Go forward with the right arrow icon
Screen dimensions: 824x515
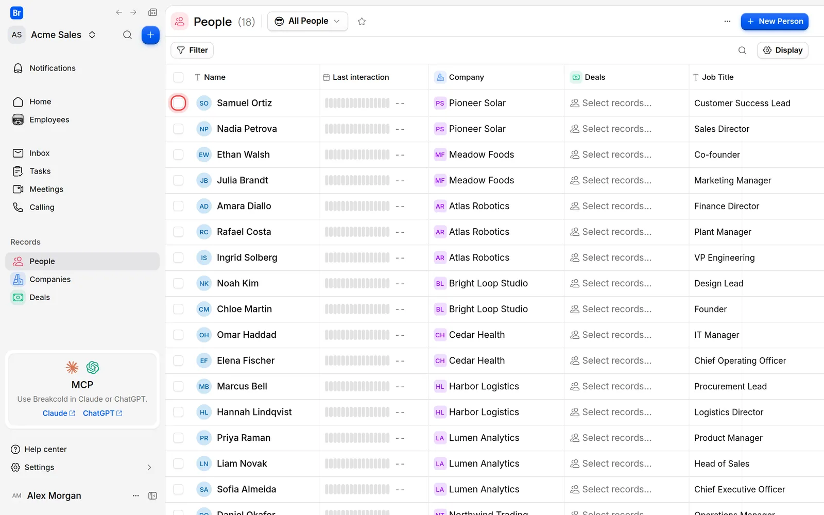(133, 12)
